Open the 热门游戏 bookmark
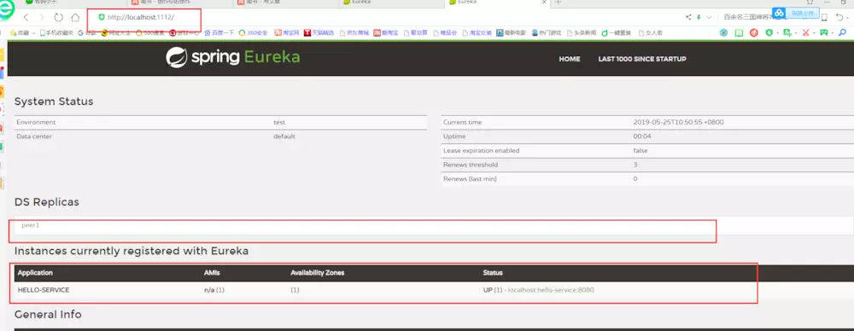The image size is (854, 331). point(547,32)
